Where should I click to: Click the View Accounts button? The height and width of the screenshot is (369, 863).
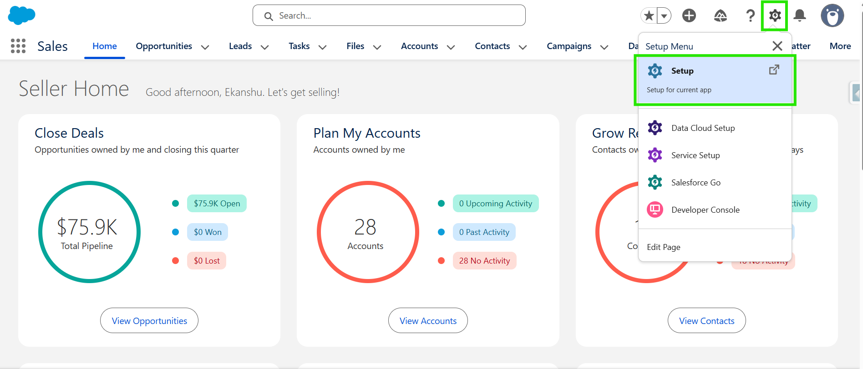pyautogui.click(x=428, y=321)
